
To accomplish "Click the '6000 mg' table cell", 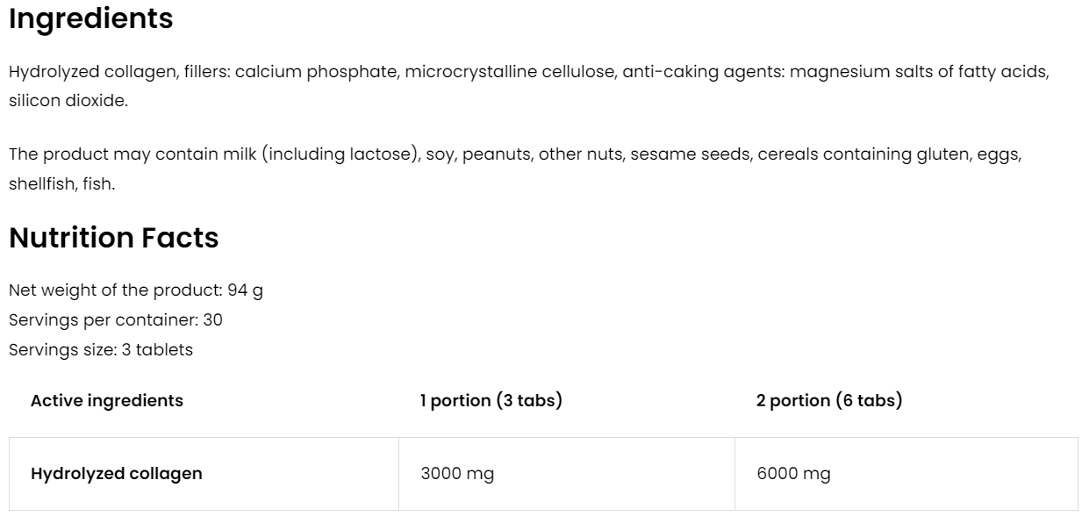I will coord(792,474).
